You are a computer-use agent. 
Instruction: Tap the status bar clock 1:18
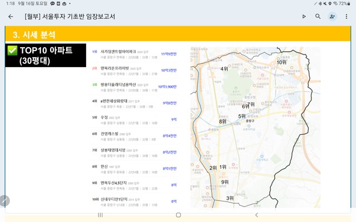point(11,3)
